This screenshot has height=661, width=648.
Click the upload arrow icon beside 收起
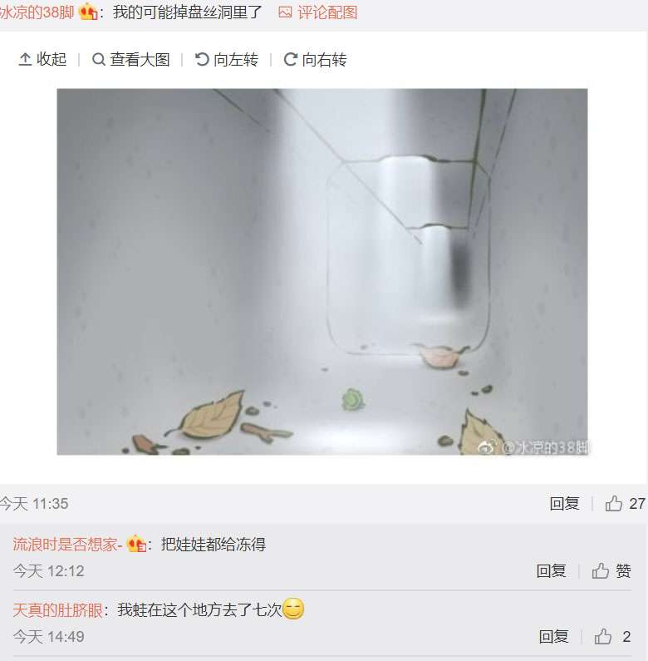tap(25, 59)
